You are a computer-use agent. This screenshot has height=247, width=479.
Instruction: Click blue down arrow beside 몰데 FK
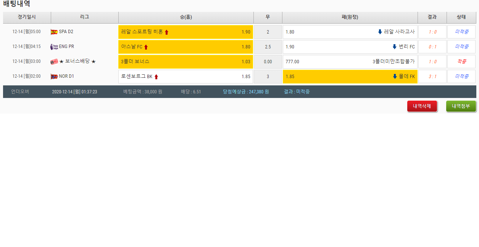pyautogui.click(x=394, y=77)
